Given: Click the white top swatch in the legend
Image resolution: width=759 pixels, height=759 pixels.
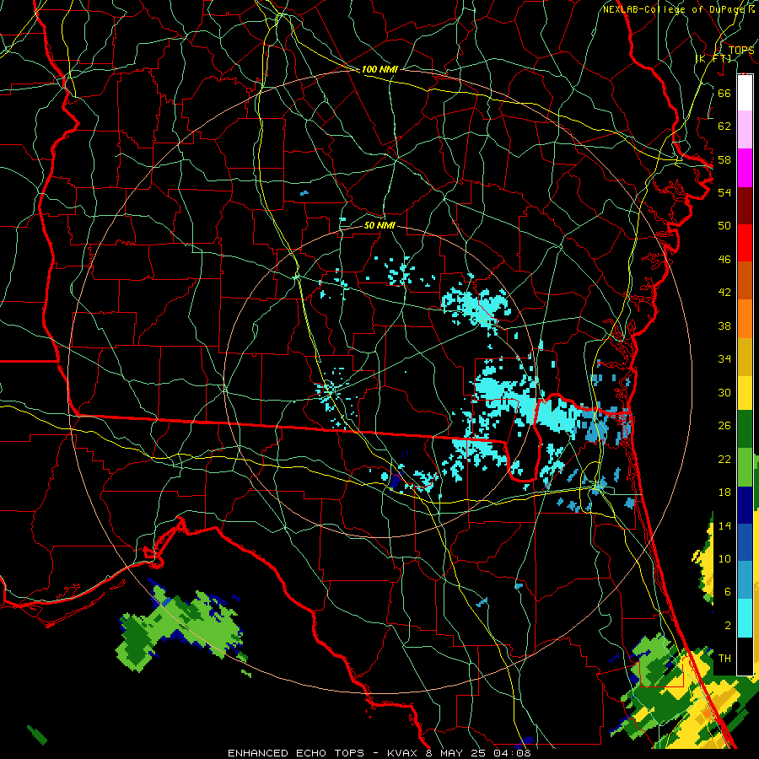Looking at the screenshot, I should pyautogui.click(x=745, y=93).
